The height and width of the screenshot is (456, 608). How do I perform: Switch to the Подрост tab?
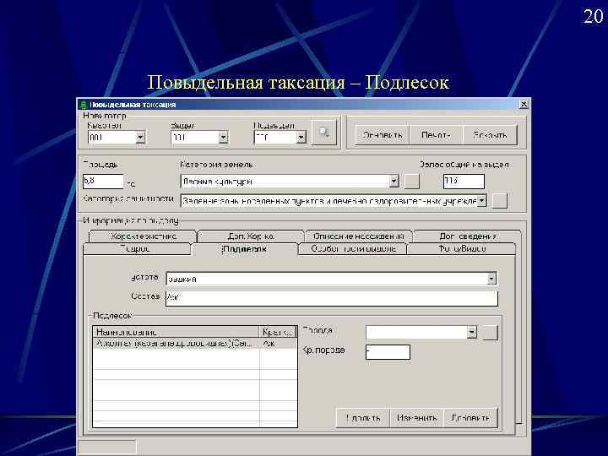(x=137, y=249)
